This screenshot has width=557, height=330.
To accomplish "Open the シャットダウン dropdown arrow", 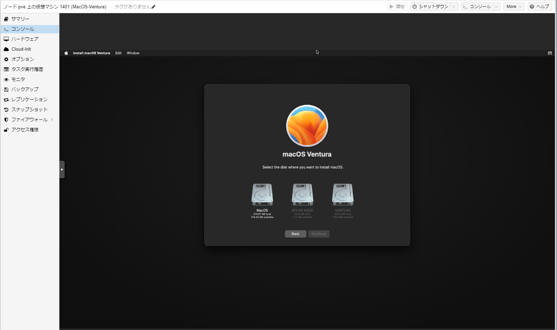I will 454,7.
